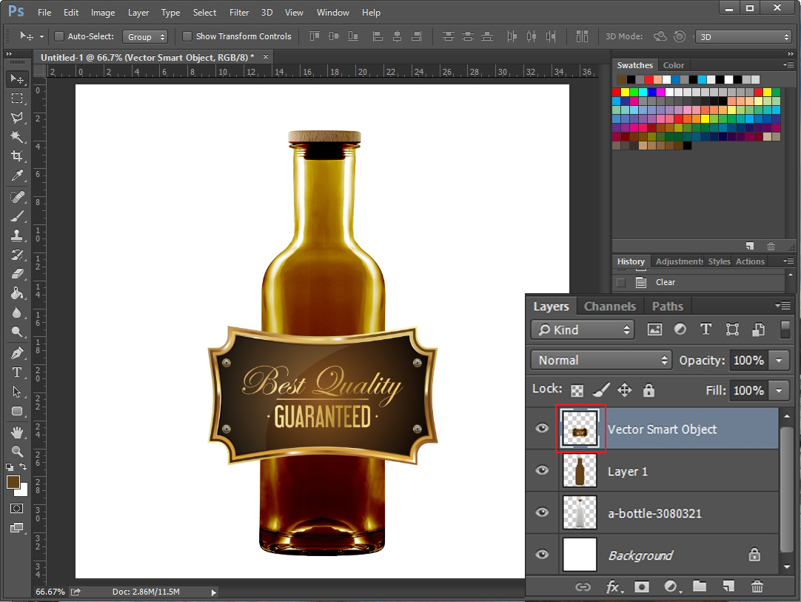
Task: Swap foreground and background colors
Action: point(23,466)
